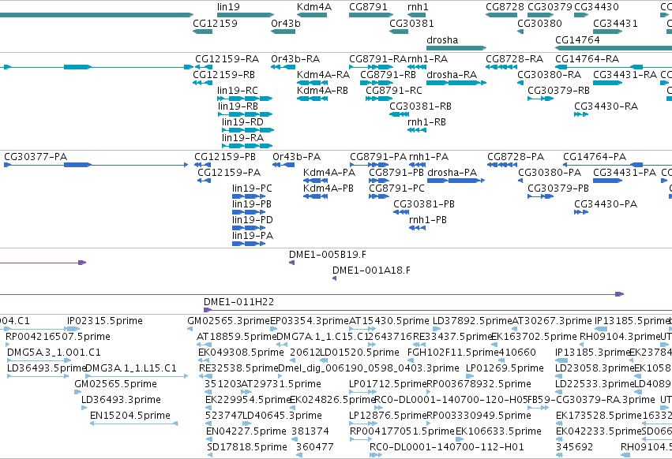Click the CG14764-PA protein label
The image size is (672, 459).
coord(595,157)
